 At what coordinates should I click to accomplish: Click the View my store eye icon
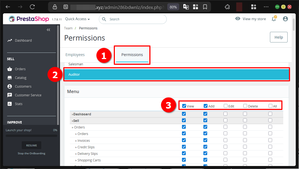click(x=238, y=19)
